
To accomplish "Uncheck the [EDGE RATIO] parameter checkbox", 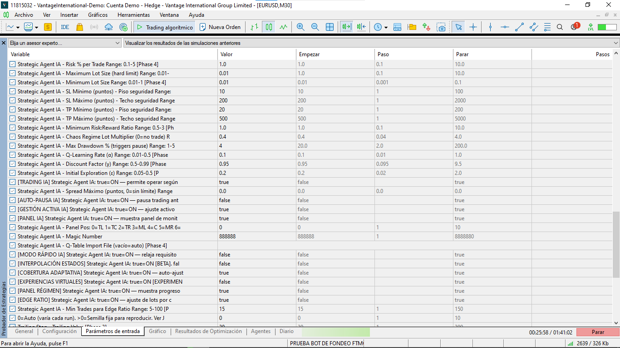I will point(13,300).
